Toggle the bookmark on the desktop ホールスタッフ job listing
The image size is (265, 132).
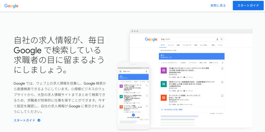tap(222, 96)
